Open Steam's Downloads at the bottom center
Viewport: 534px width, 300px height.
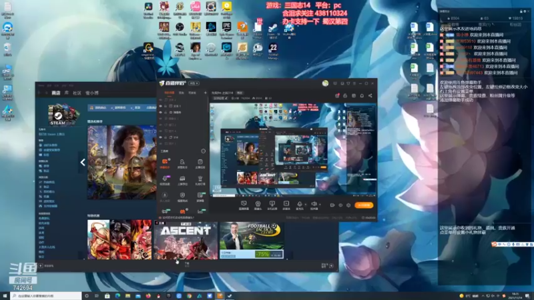tap(187, 264)
